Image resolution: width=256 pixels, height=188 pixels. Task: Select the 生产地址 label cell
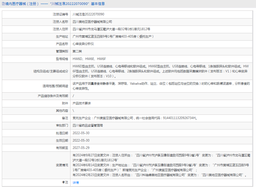coord(36,37)
